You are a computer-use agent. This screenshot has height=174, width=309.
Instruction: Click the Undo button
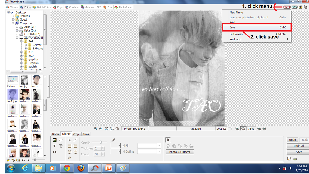[x=292, y=140]
